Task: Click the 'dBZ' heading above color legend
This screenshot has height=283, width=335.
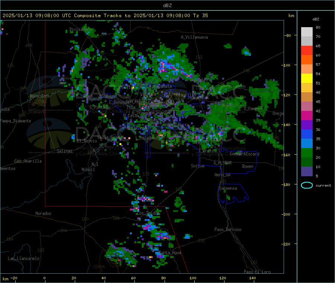Action: click(x=316, y=19)
